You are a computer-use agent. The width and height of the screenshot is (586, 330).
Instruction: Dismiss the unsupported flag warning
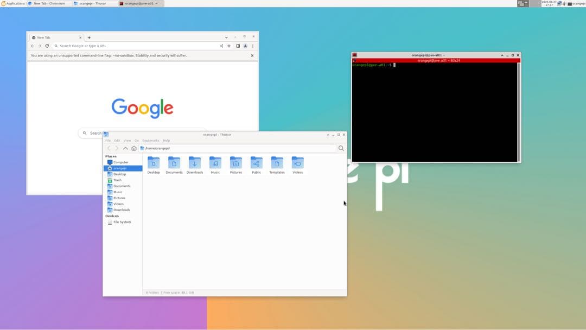tap(252, 55)
